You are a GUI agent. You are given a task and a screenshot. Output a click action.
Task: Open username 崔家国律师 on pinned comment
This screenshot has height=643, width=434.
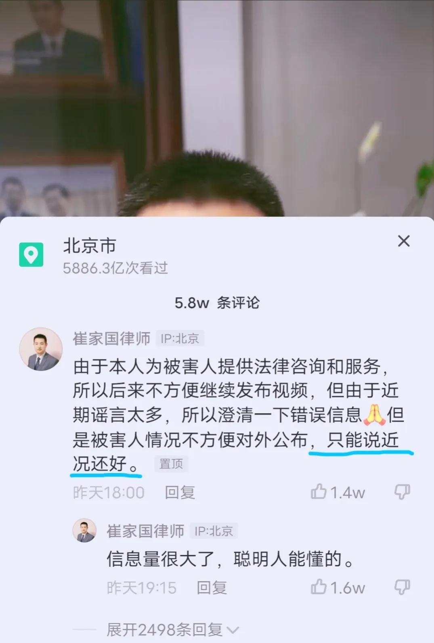(111, 338)
